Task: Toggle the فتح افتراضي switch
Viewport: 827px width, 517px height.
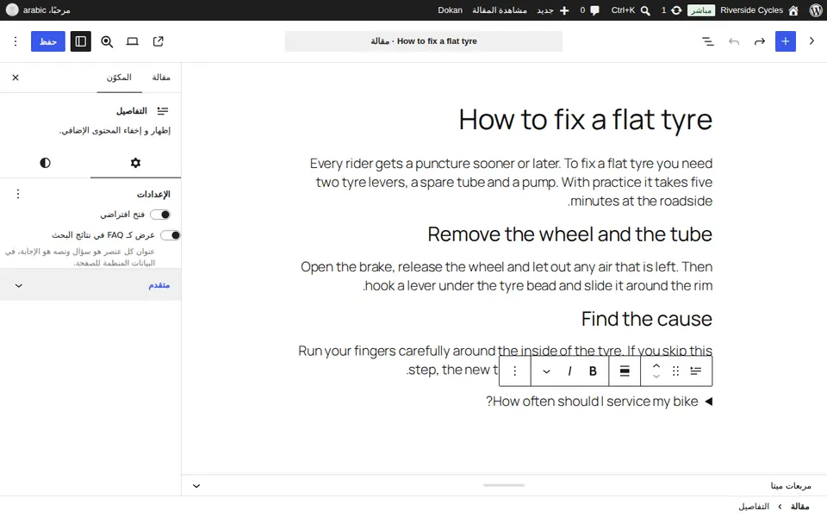Action: [x=160, y=215]
